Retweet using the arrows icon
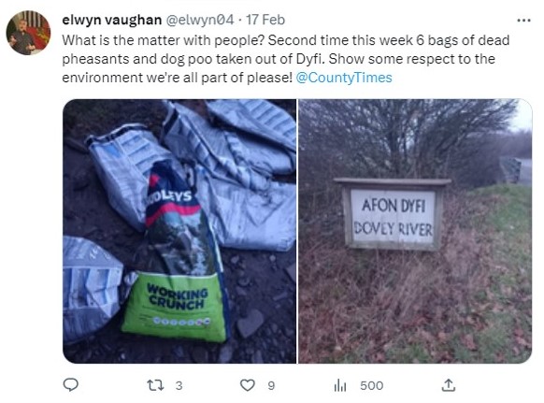 [155, 385]
